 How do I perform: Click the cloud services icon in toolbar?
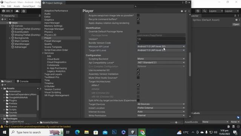[x=17, y=11]
